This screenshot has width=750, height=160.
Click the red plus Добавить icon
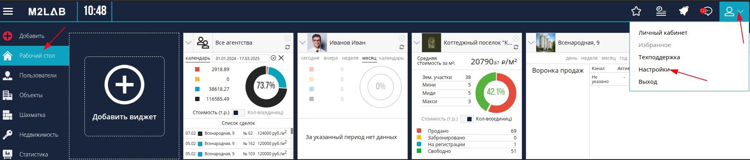8,36
